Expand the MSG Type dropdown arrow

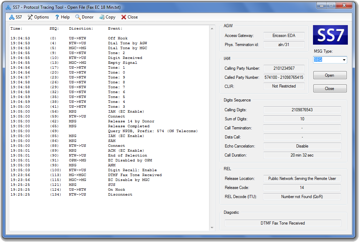pyautogui.click(x=344, y=60)
